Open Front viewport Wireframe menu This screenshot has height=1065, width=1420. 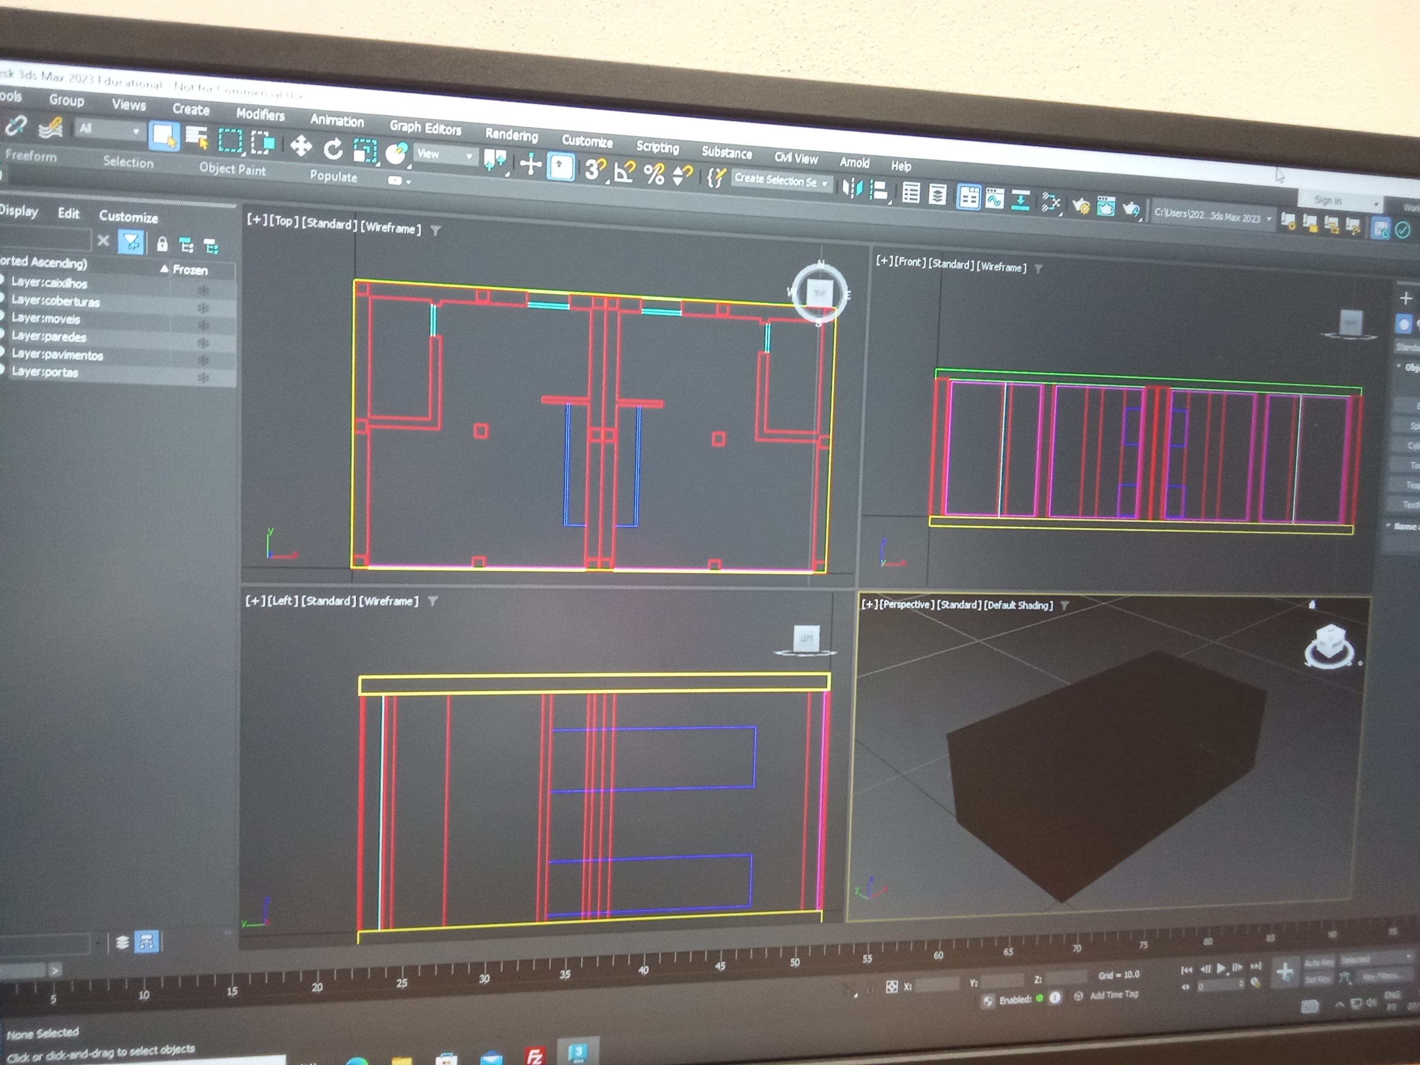[1001, 266]
